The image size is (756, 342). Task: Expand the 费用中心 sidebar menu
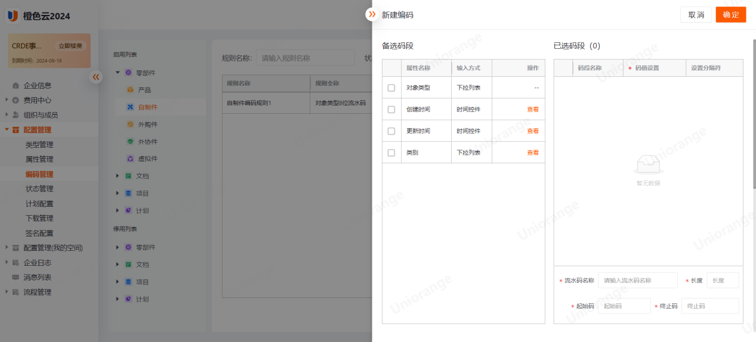coord(7,100)
